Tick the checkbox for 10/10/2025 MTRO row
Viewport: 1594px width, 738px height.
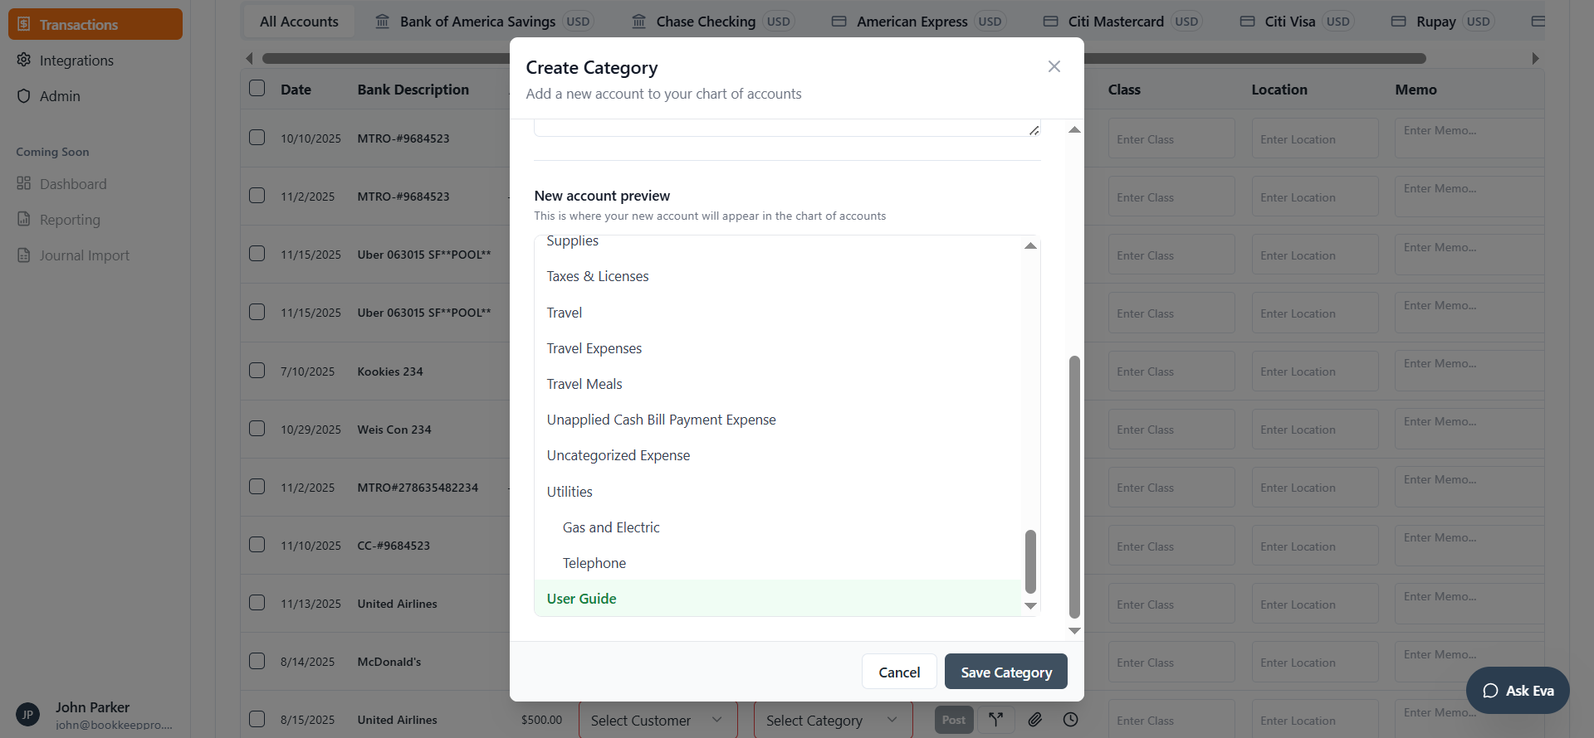pos(257,138)
